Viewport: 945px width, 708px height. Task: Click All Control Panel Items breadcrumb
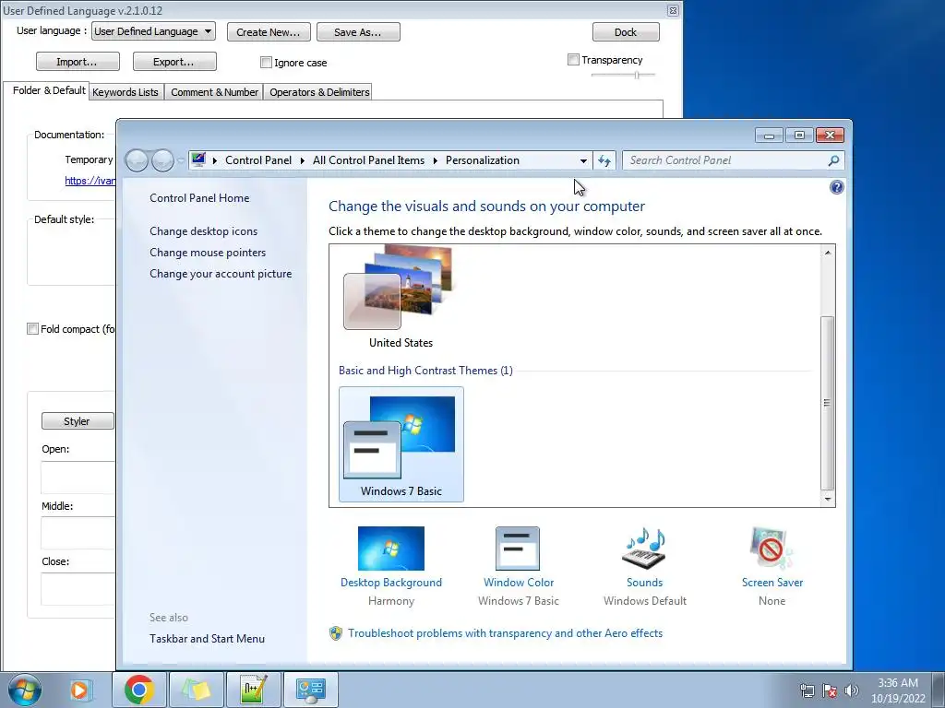(x=368, y=160)
